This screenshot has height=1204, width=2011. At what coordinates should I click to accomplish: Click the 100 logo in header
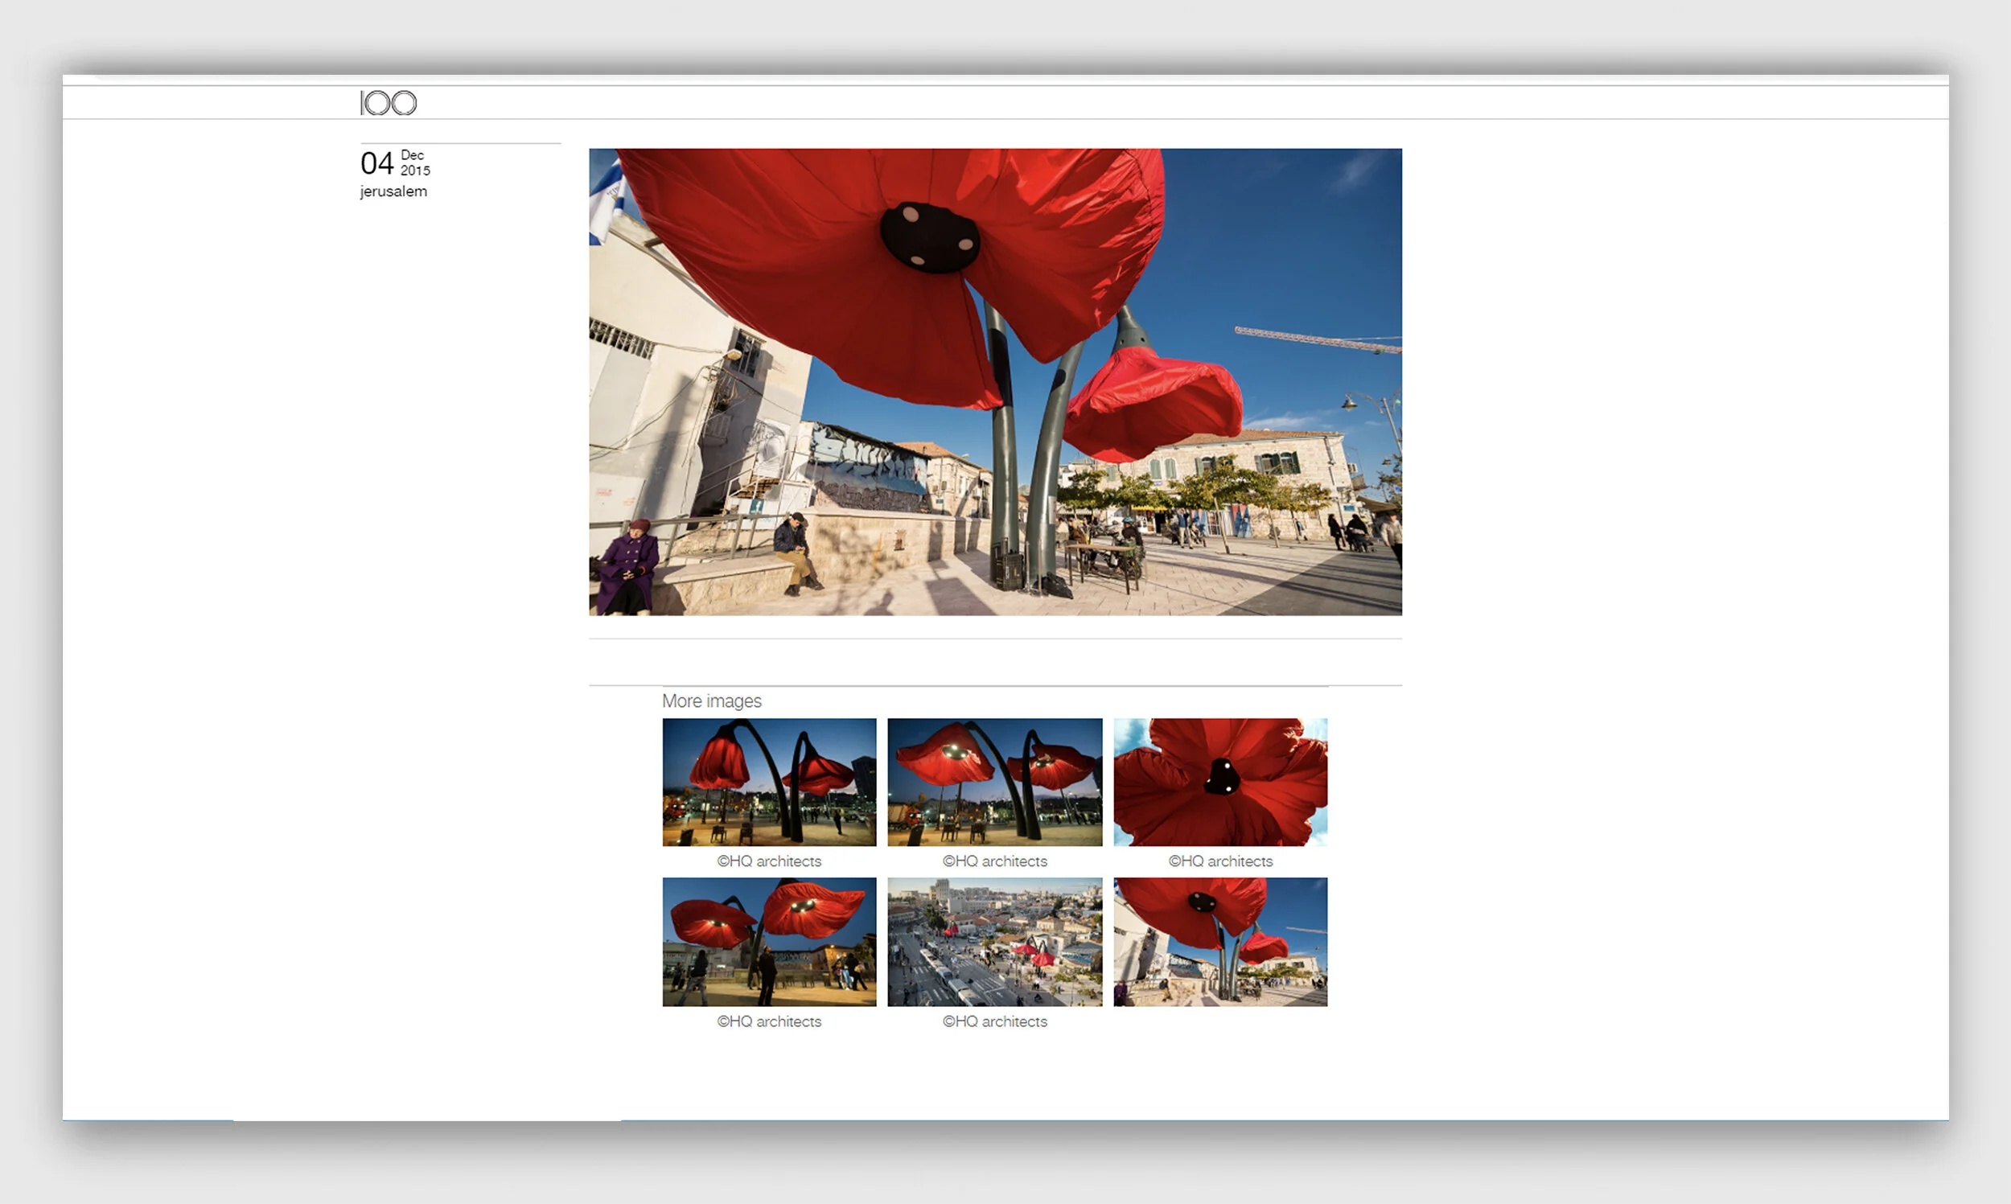pos(388,103)
